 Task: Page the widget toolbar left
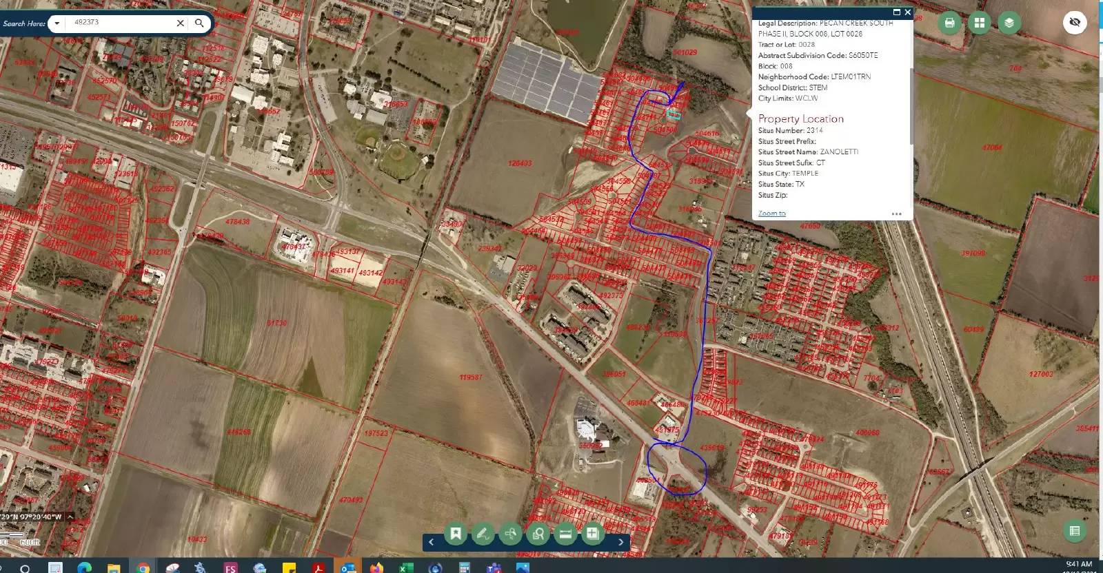432,542
